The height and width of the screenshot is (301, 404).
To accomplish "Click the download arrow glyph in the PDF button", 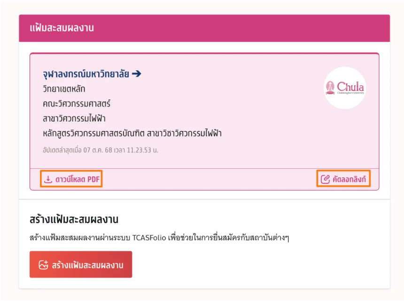I will 48,179.
